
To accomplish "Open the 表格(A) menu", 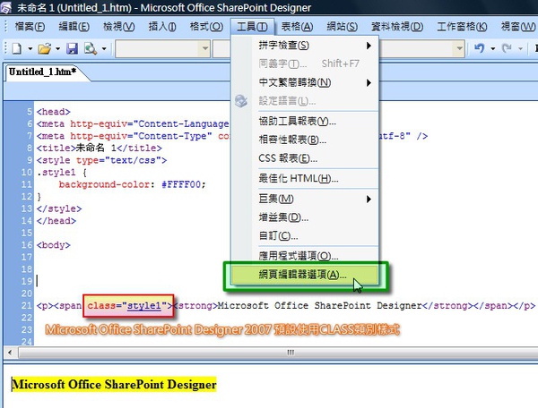I will pyautogui.click(x=297, y=26).
